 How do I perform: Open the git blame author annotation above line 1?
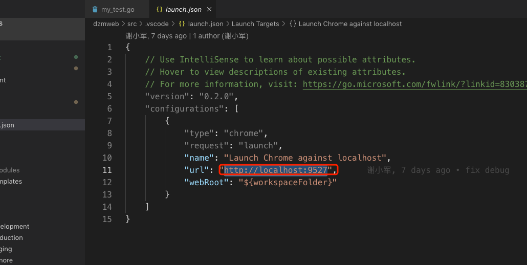coord(187,36)
